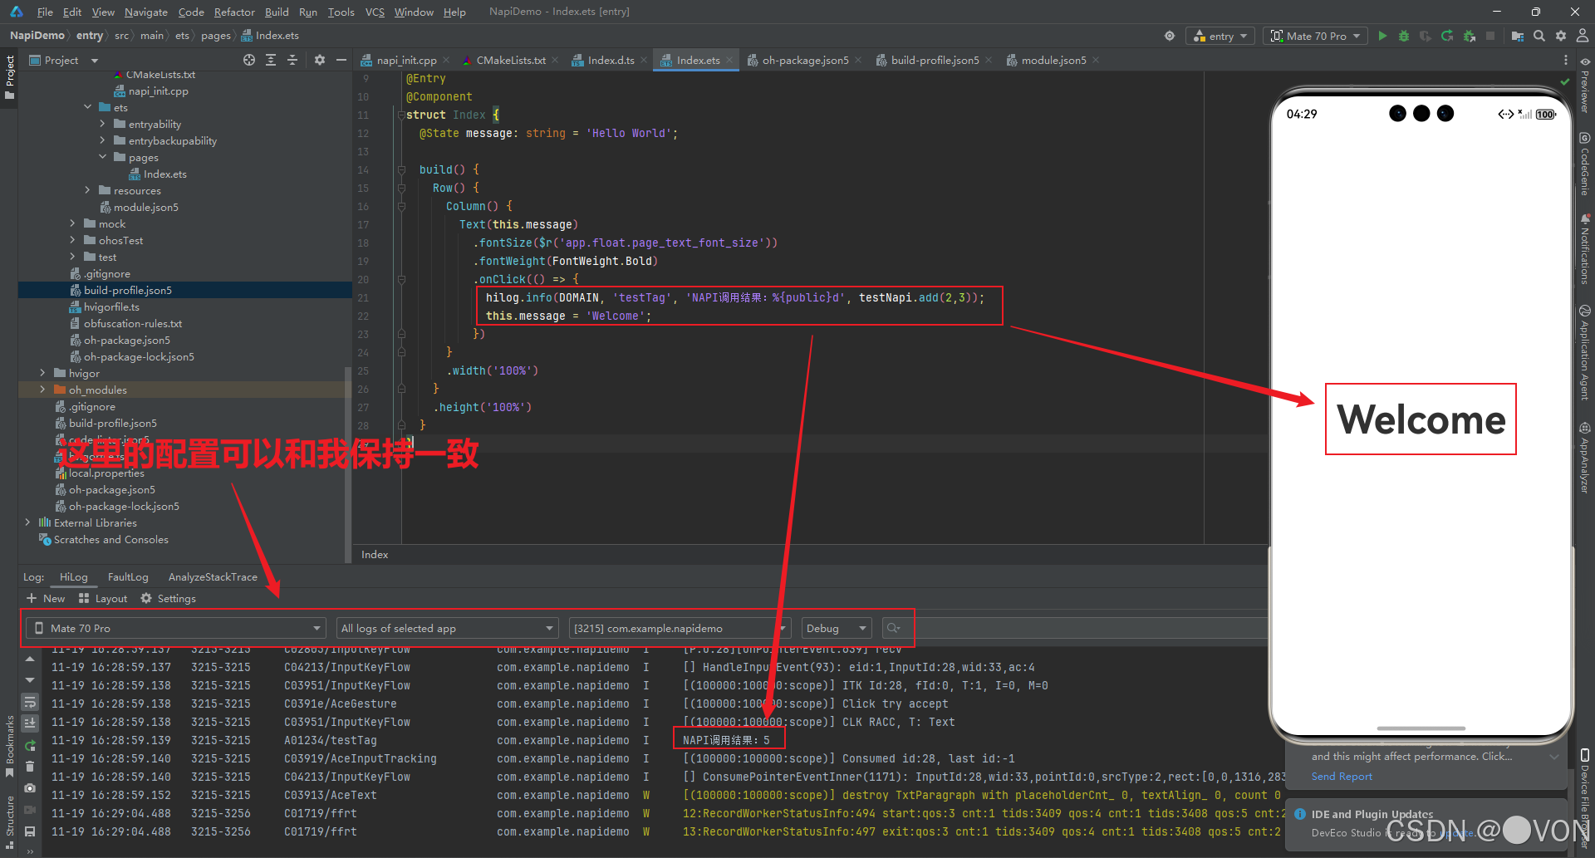Screen dimensions: 1595x858
Task: Toggle the Bookmarks tool window
Action: 10,746
